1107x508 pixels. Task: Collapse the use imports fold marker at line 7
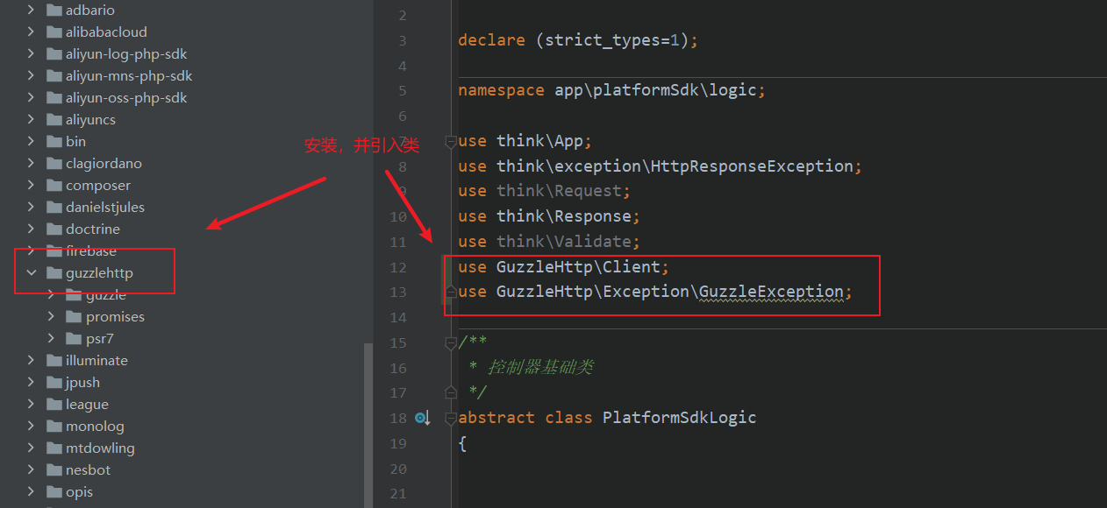point(451,141)
